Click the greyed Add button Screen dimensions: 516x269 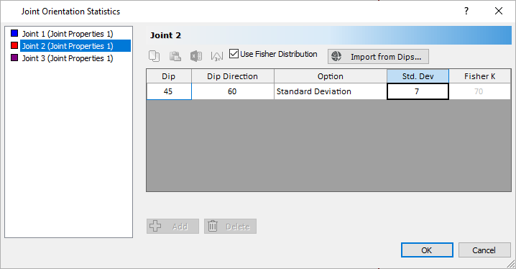click(x=172, y=226)
